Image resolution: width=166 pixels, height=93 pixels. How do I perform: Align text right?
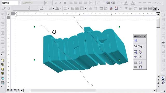(80, 3)
